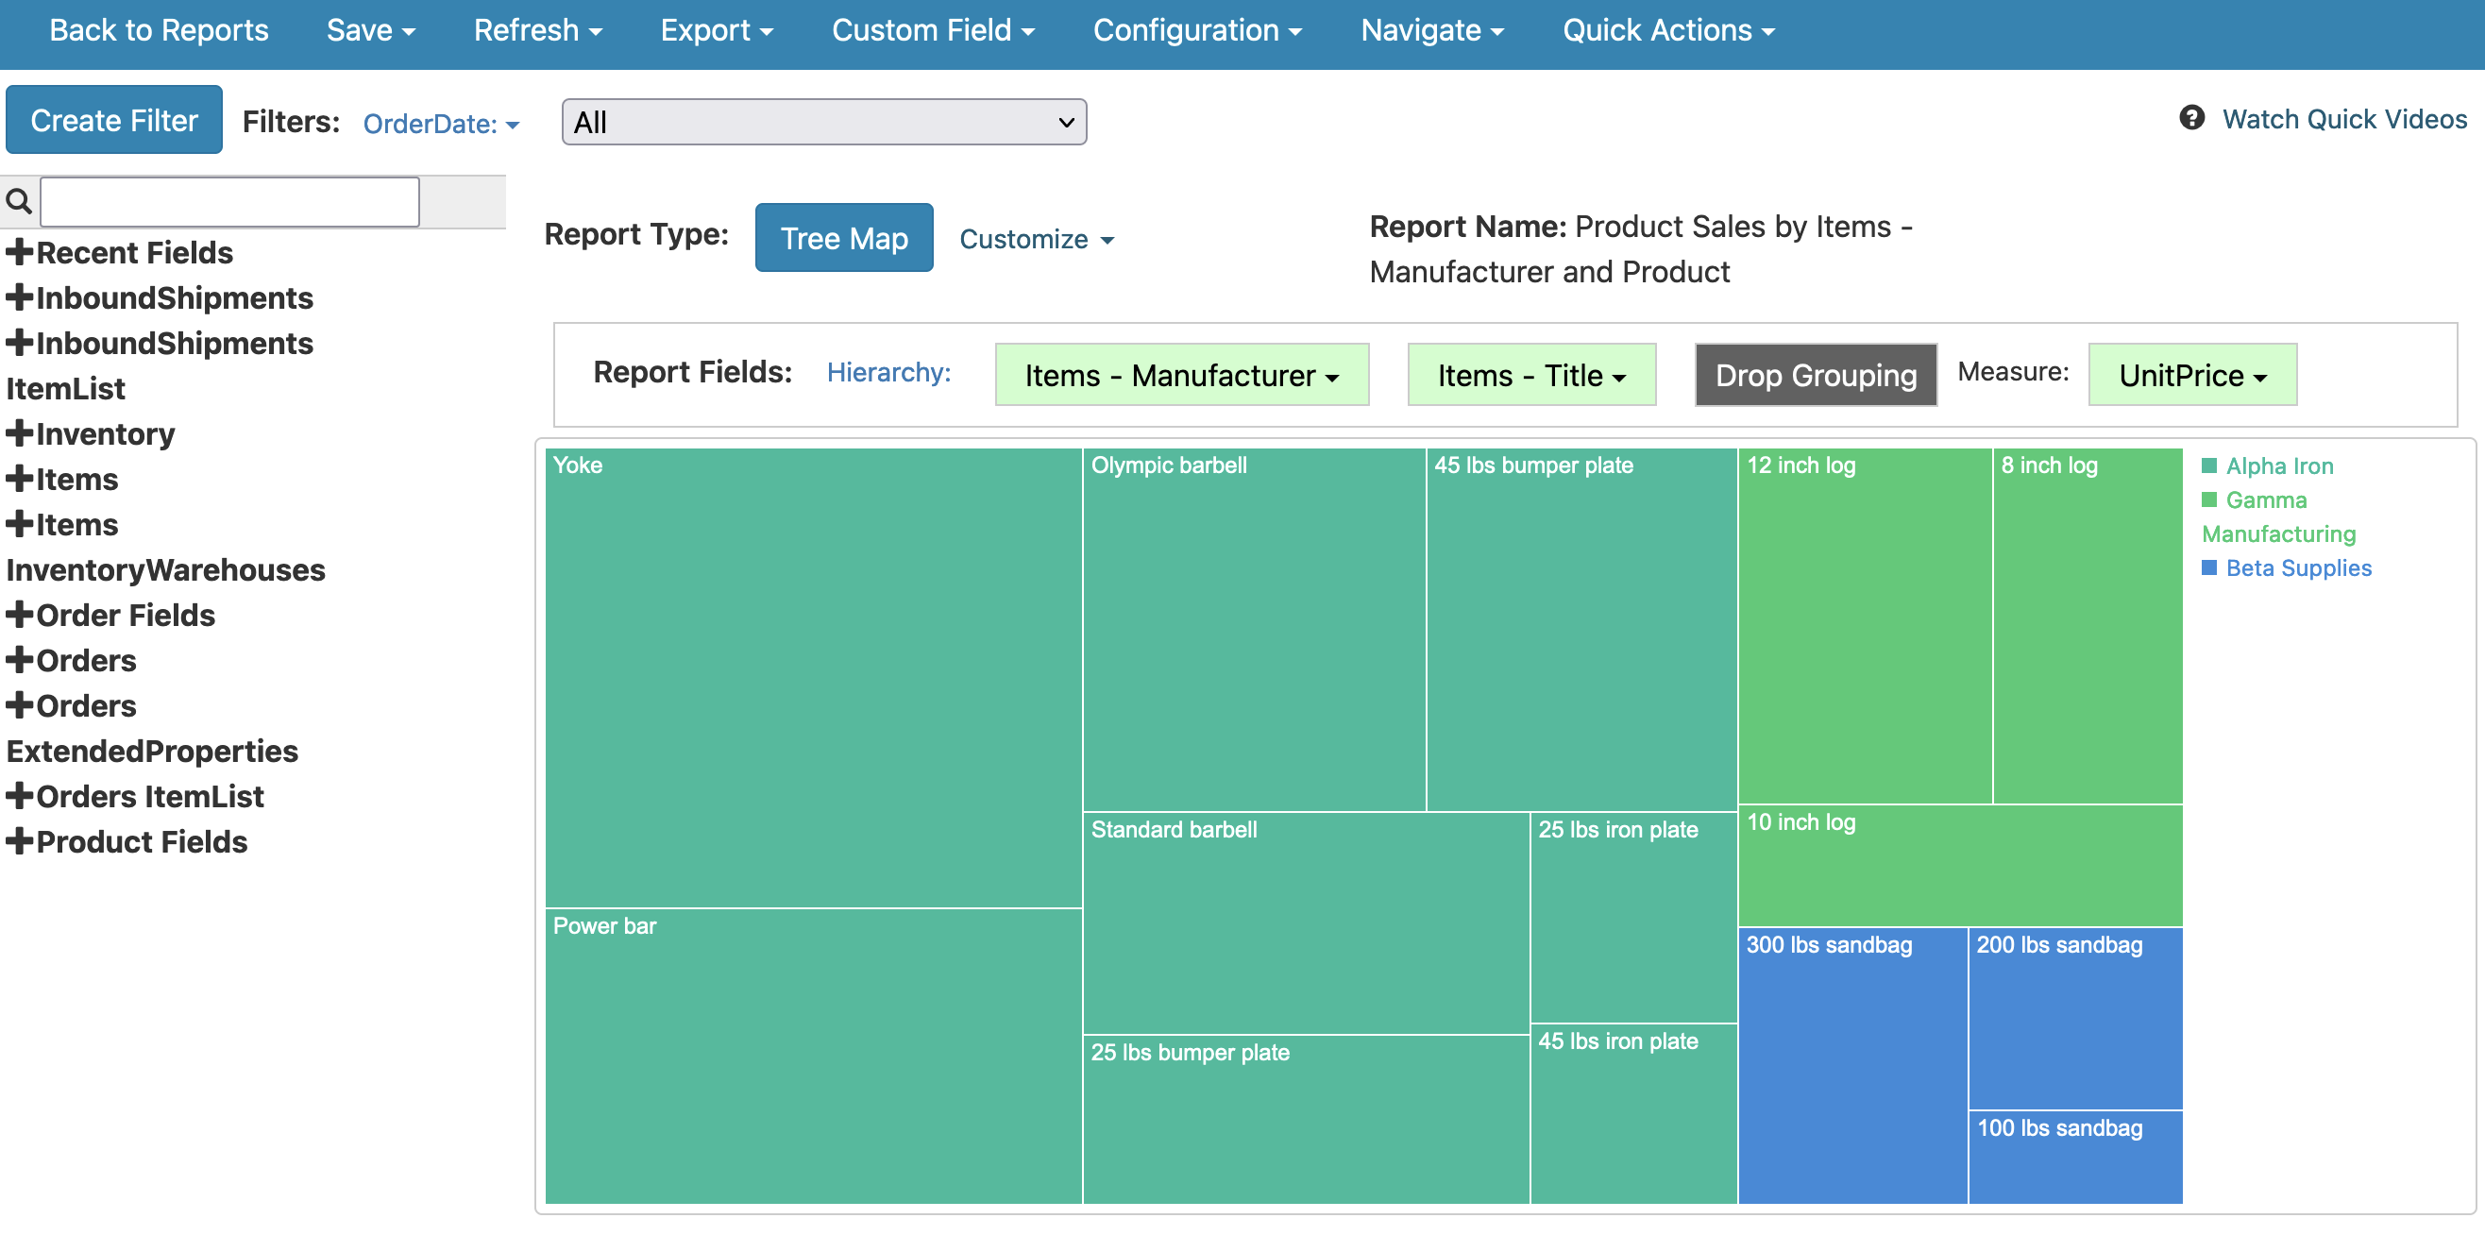Open the All filter dropdown
Screen dimensions: 2485x1235
tap(823, 123)
